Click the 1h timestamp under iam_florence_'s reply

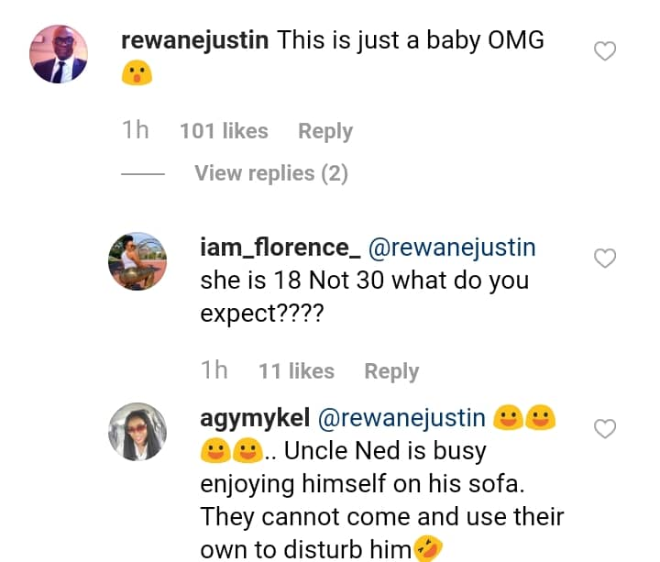(214, 371)
